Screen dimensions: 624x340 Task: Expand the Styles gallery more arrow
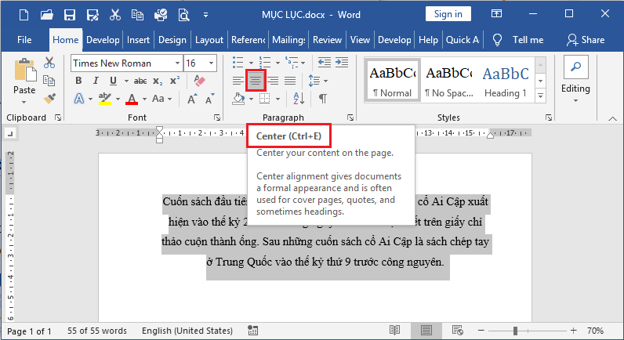pyautogui.click(x=540, y=95)
